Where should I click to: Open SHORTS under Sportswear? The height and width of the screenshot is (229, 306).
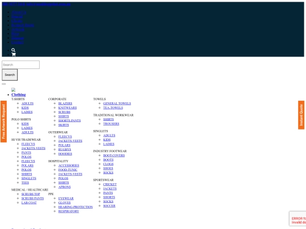[x=109, y=197]
